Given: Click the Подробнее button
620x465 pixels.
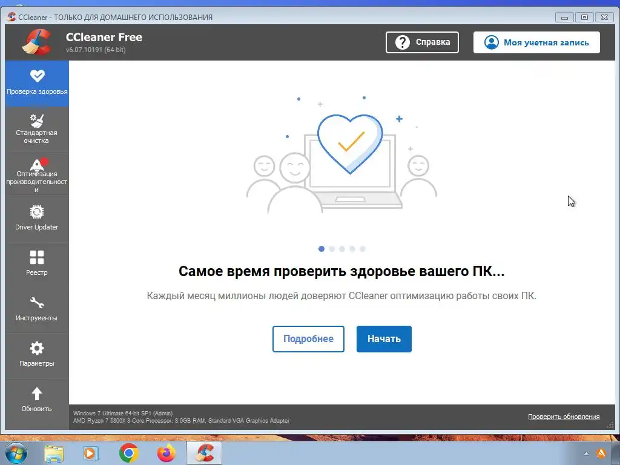Looking at the screenshot, I should (308, 339).
